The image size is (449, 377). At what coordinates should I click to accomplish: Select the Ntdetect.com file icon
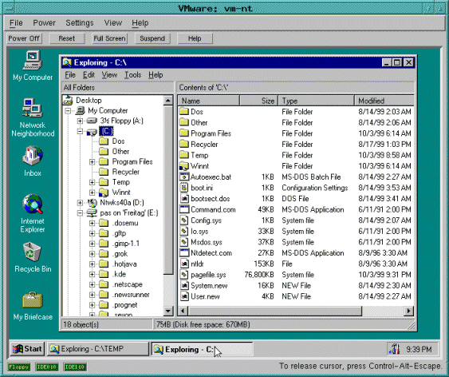[184, 253]
